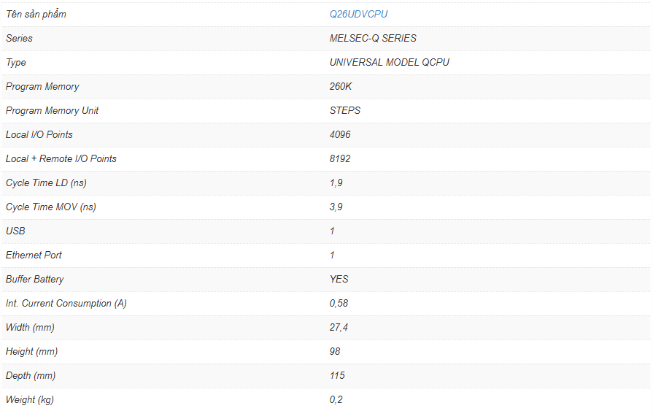Select the 'Int. Current Consumption (A)' label
Screen dimensions: 653x411
click(66, 303)
